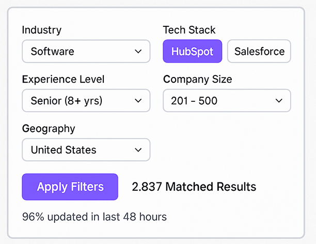
Task: Click the Geography field label
Action: 49,128
